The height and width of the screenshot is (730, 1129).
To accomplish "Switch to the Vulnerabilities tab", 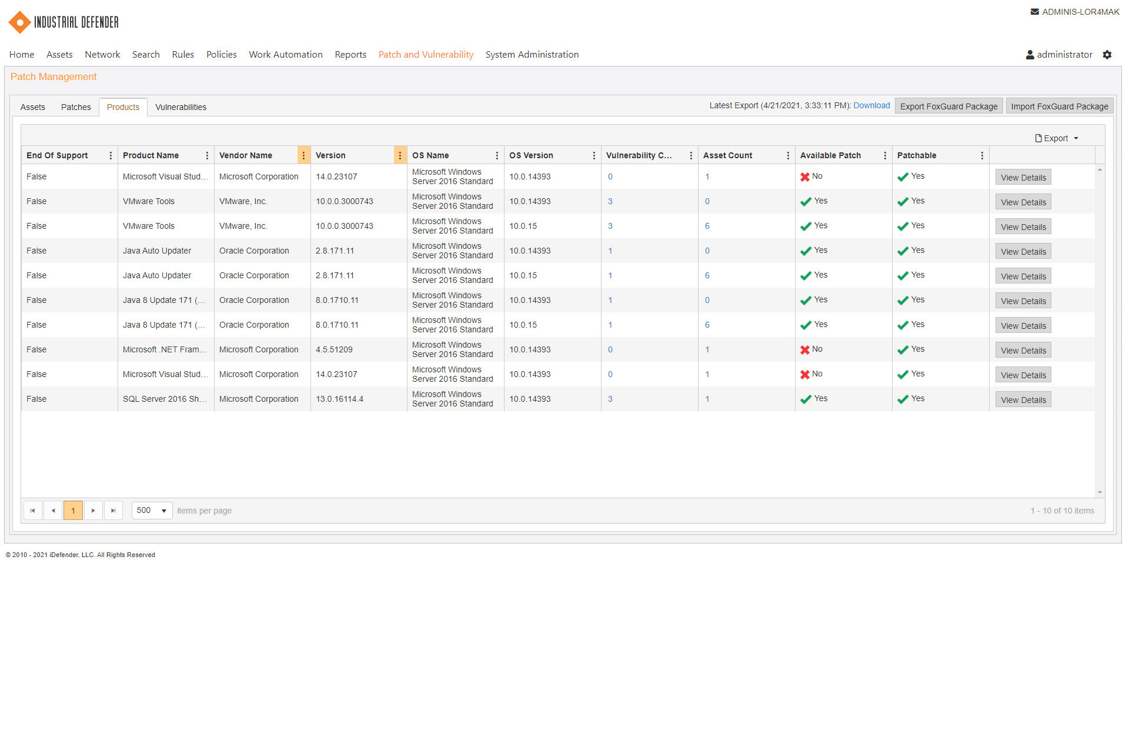I will pos(181,106).
